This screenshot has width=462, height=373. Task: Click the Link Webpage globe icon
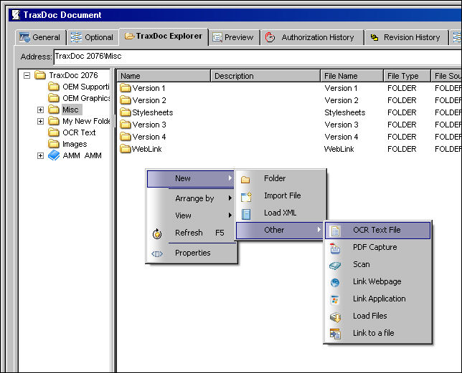coord(335,283)
